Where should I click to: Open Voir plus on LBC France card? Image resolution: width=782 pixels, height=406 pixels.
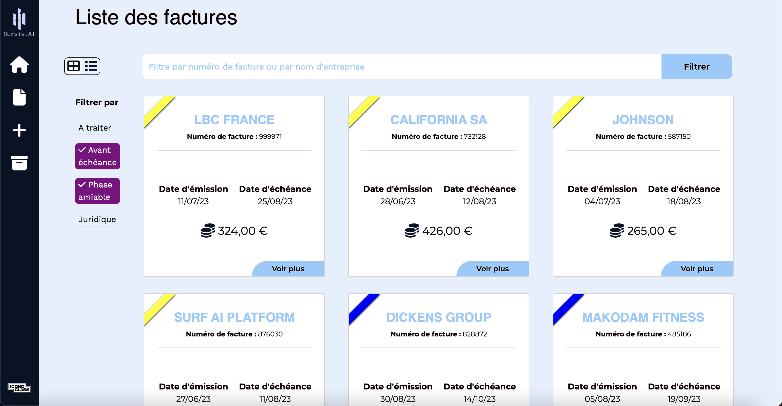[x=288, y=269]
